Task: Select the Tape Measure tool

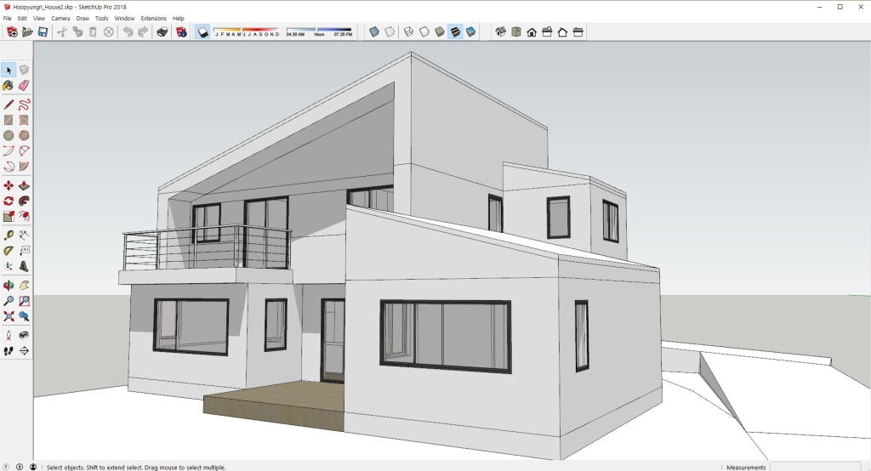Action: (x=9, y=235)
